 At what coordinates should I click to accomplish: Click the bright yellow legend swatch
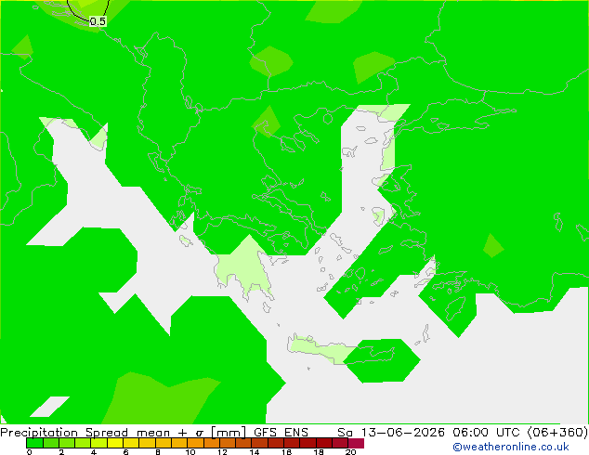pyautogui.click(x=115, y=443)
